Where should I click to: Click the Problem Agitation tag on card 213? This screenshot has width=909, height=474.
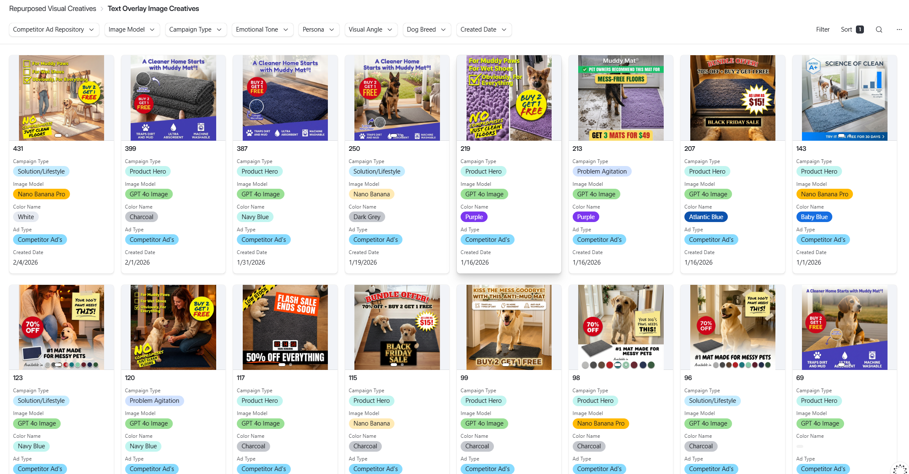click(x=602, y=171)
